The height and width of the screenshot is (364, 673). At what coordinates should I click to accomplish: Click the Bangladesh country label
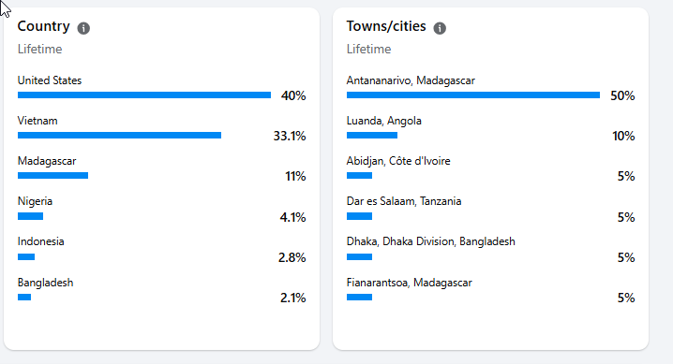tap(46, 283)
